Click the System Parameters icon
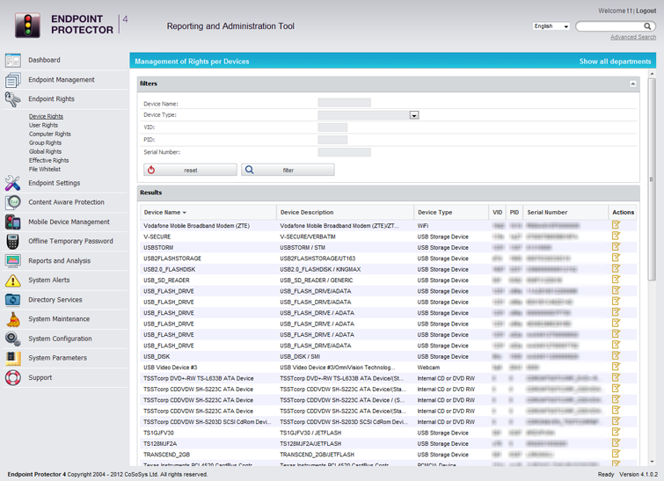The width and height of the screenshot is (664, 481). pyautogui.click(x=12, y=358)
